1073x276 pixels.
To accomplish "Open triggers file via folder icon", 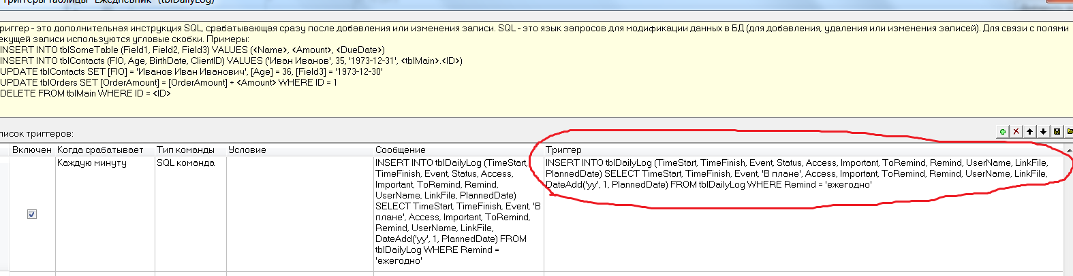I will pos(1069,131).
